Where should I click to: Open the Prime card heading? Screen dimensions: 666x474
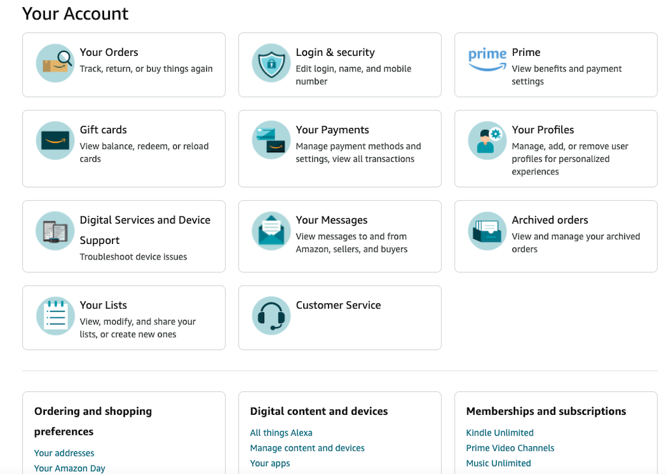526,52
